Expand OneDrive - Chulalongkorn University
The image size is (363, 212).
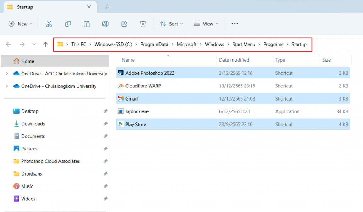[x=7, y=86]
